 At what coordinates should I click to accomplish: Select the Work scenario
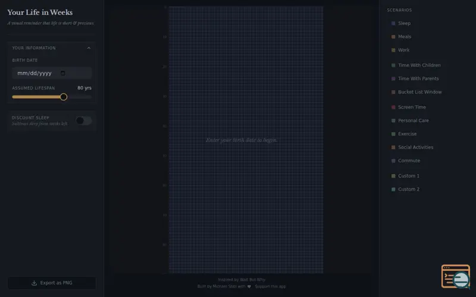click(400, 50)
